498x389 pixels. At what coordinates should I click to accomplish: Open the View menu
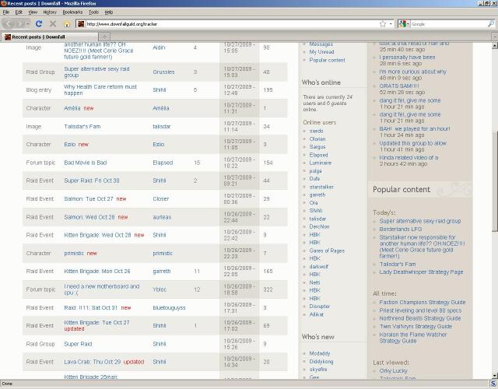[33, 12]
